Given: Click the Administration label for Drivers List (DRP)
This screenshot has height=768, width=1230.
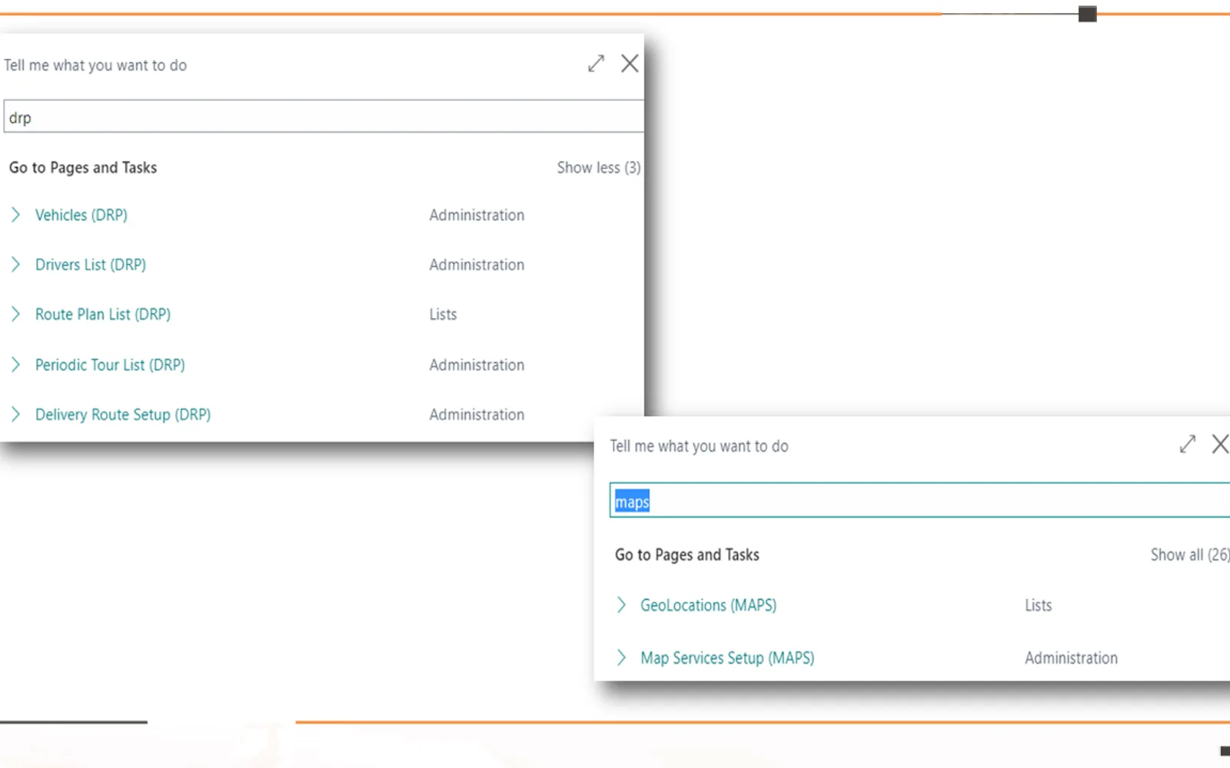Looking at the screenshot, I should [477, 265].
